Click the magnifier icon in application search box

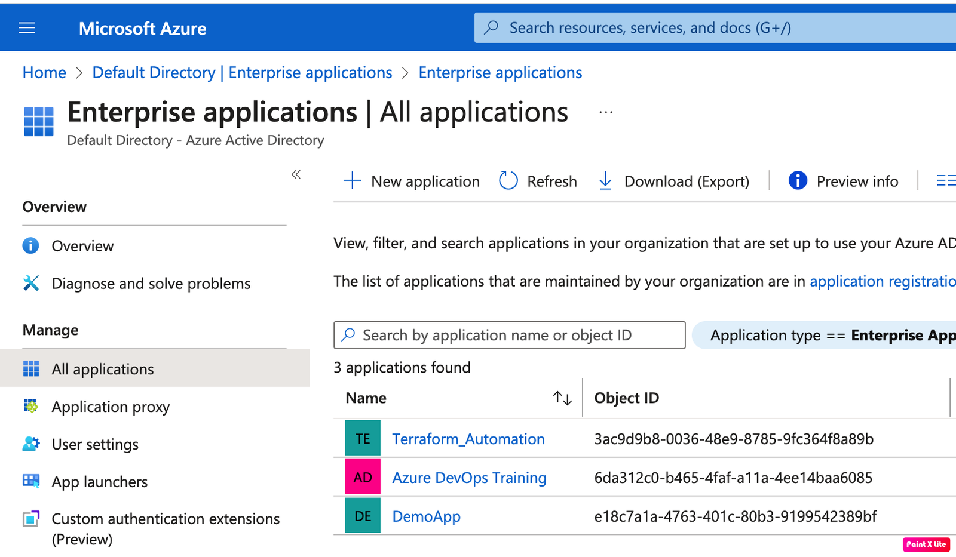point(348,335)
